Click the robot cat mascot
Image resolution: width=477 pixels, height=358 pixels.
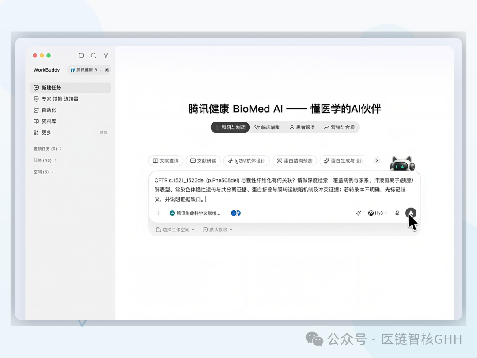(x=402, y=163)
